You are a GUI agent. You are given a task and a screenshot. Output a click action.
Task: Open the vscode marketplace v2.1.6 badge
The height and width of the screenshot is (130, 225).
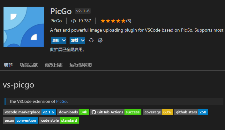[x=29, y=112]
